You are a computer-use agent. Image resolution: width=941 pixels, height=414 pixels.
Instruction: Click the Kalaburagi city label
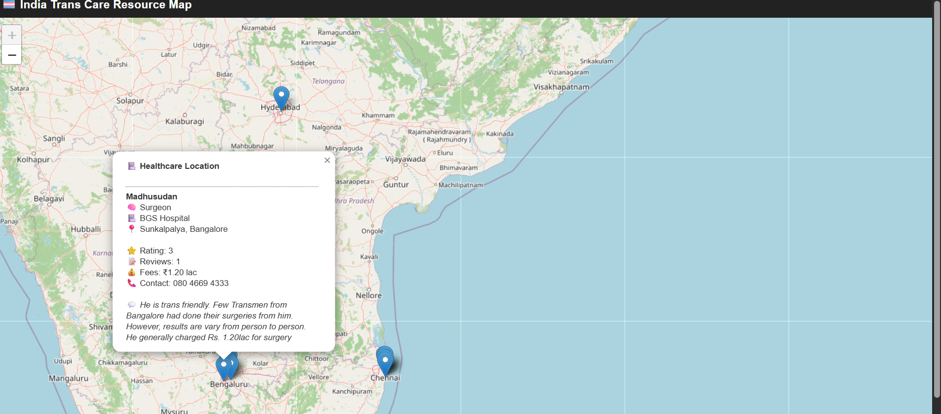click(184, 121)
